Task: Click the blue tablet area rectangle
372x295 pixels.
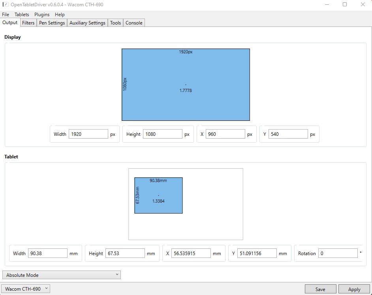Action: tap(158, 195)
